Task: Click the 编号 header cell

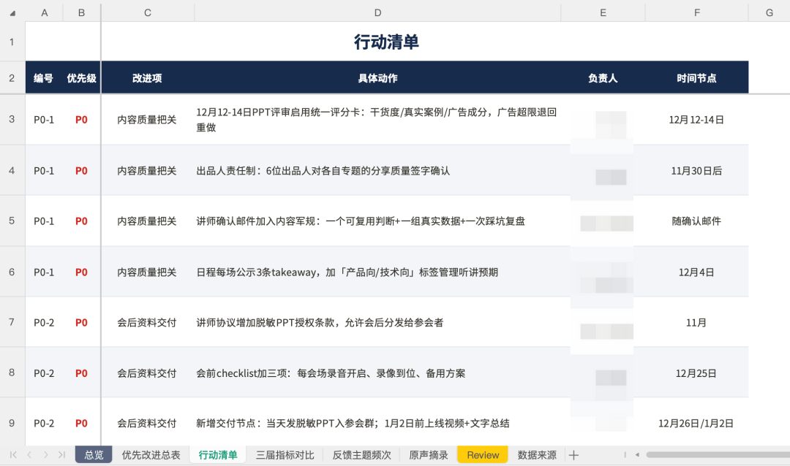Action: (x=44, y=78)
